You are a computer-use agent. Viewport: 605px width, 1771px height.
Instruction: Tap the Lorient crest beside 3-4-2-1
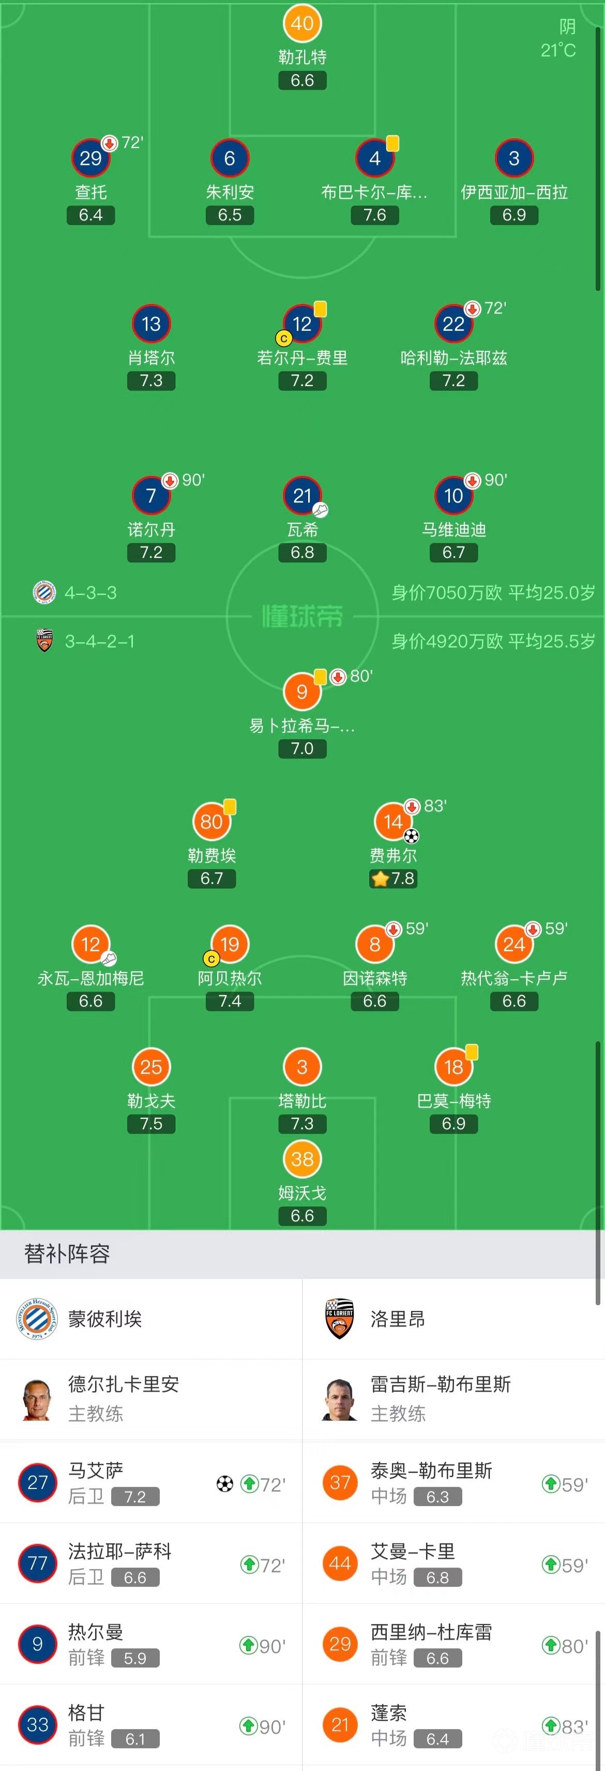[44, 641]
